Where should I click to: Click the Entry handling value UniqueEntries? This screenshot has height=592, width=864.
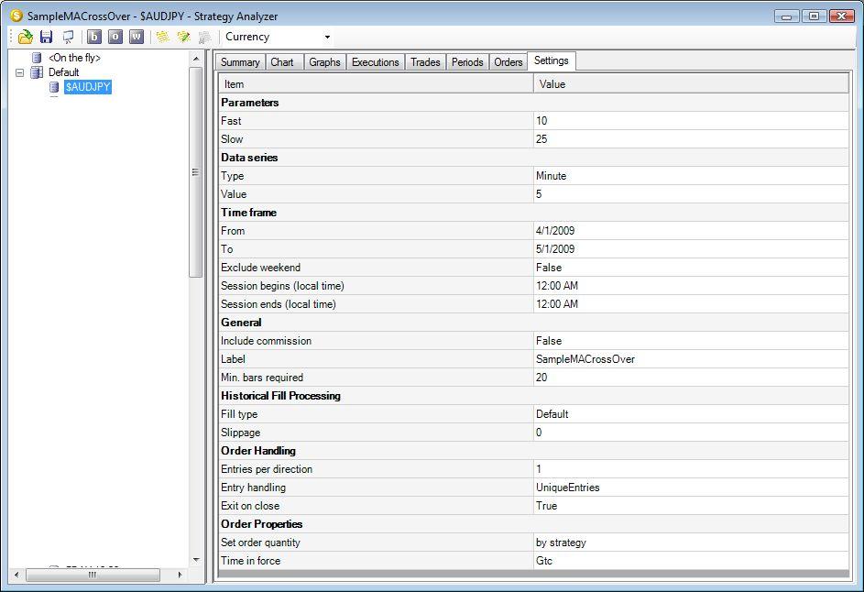[691, 488]
